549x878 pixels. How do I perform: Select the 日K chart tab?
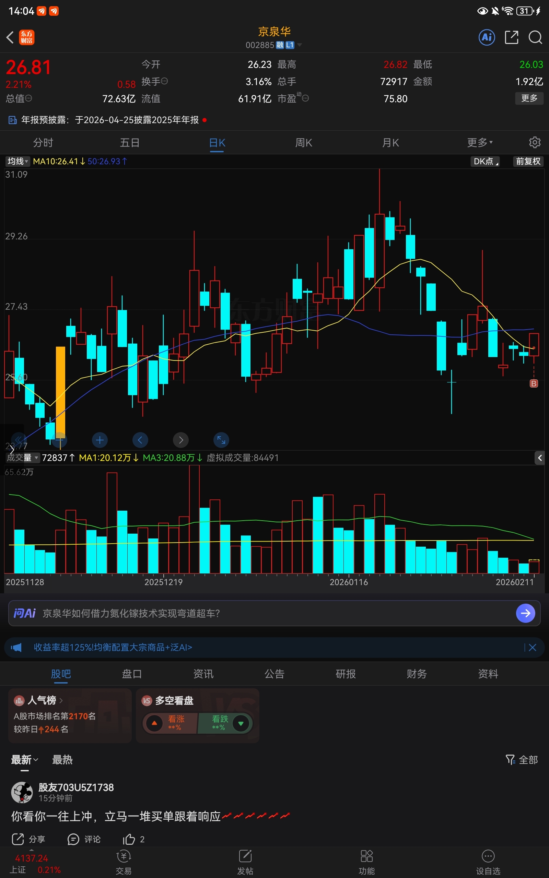217,143
